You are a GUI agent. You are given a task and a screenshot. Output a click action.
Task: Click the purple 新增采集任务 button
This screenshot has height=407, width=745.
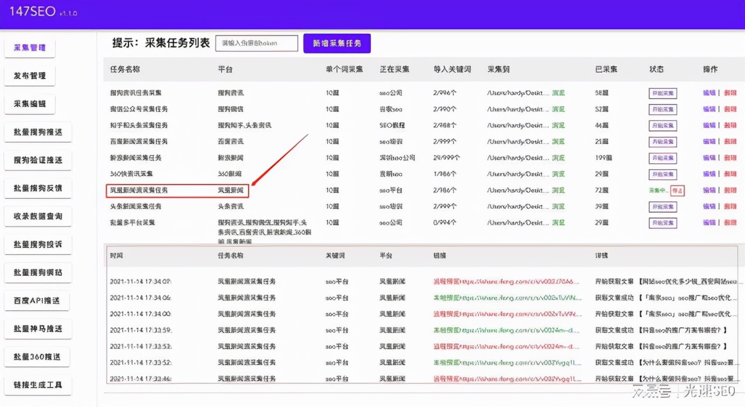(x=337, y=43)
